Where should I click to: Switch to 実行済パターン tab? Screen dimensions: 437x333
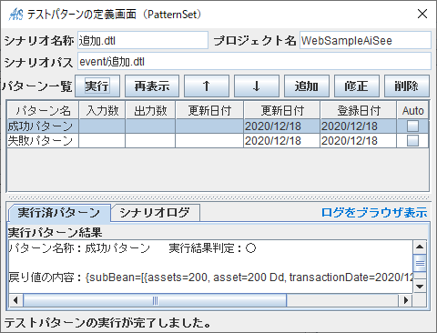[x=59, y=213]
